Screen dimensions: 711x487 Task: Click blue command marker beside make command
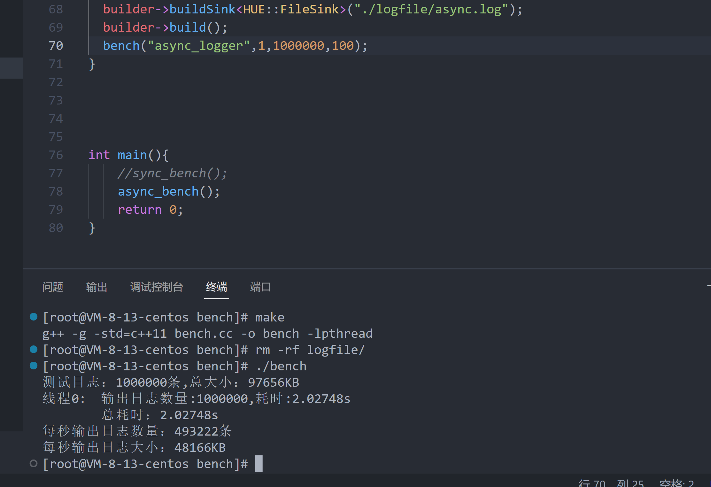pyautogui.click(x=34, y=317)
